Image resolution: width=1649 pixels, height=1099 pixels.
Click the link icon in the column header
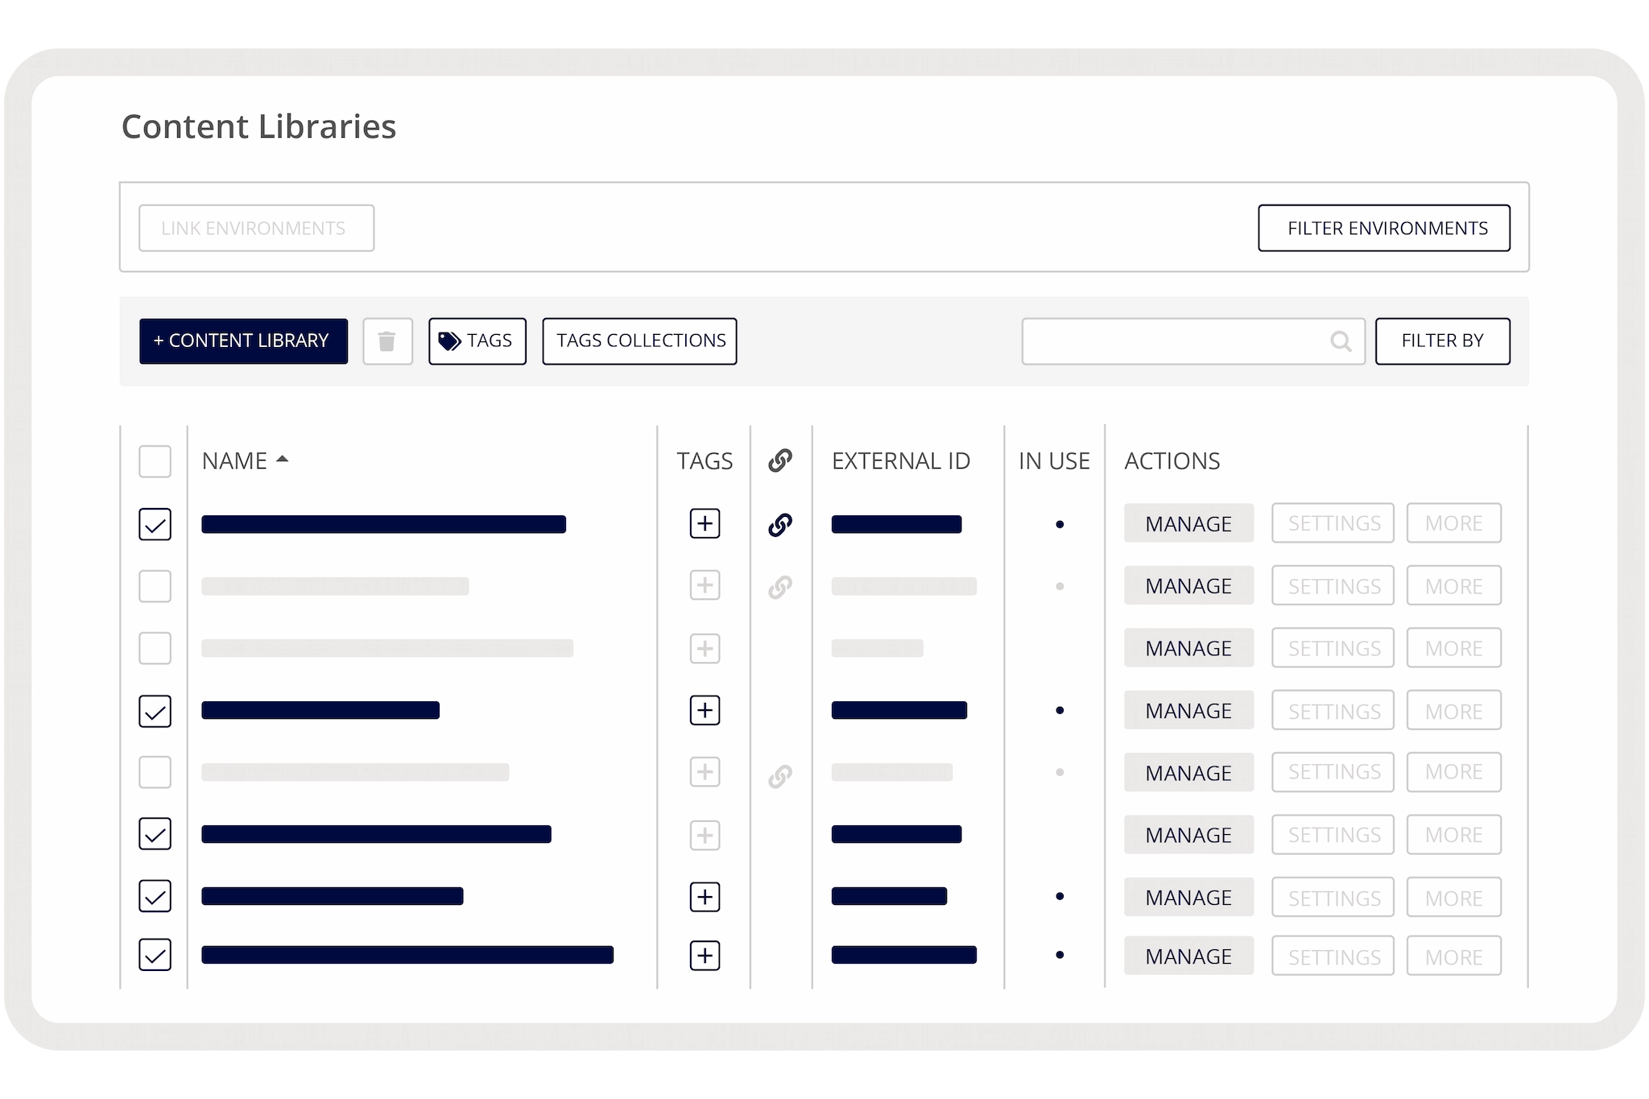[779, 461]
